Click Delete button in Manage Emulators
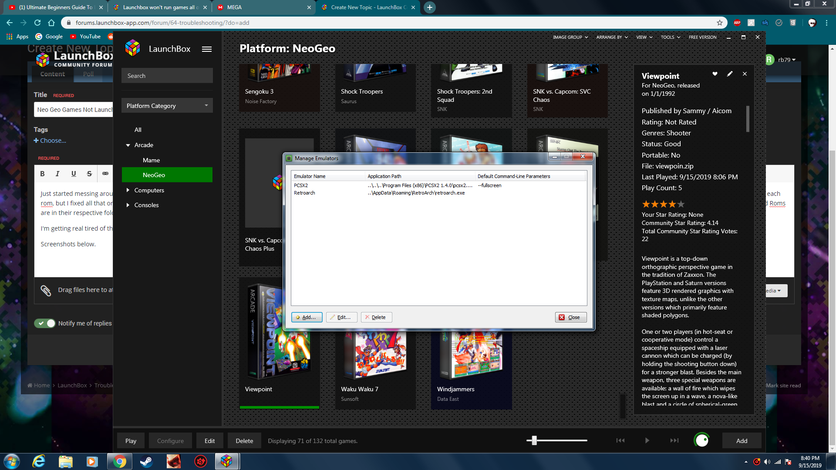The height and width of the screenshot is (470, 836). coord(376,317)
